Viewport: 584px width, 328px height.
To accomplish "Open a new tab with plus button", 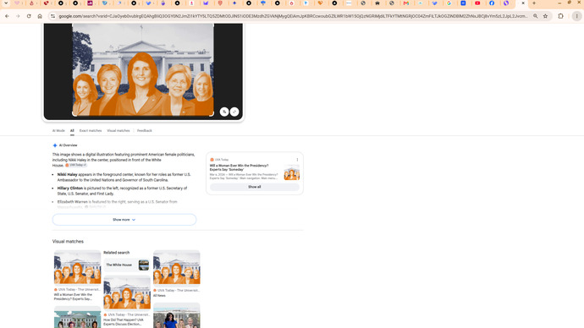I will pos(534,3).
